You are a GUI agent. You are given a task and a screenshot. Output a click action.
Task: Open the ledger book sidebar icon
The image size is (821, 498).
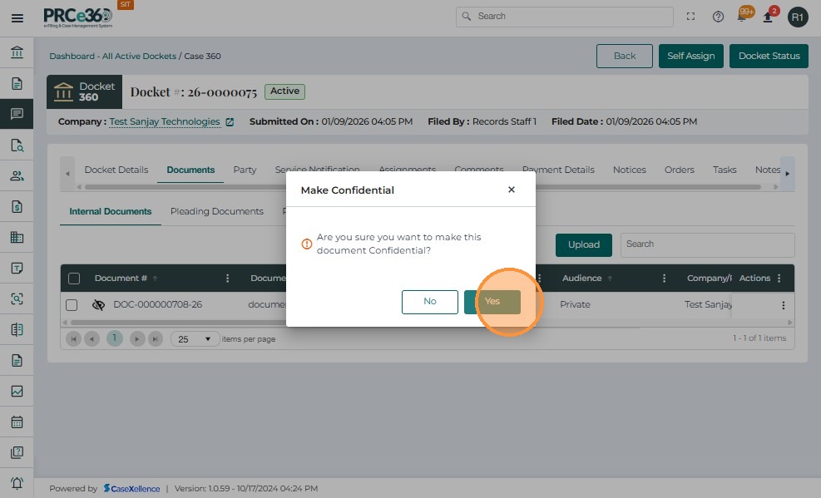pyautogui.click(x=17, y=329)
